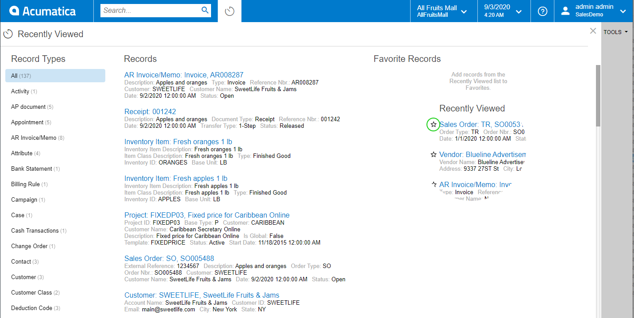Filter by Bank Statement record type

pyautogui.click(x=31, y=169)
